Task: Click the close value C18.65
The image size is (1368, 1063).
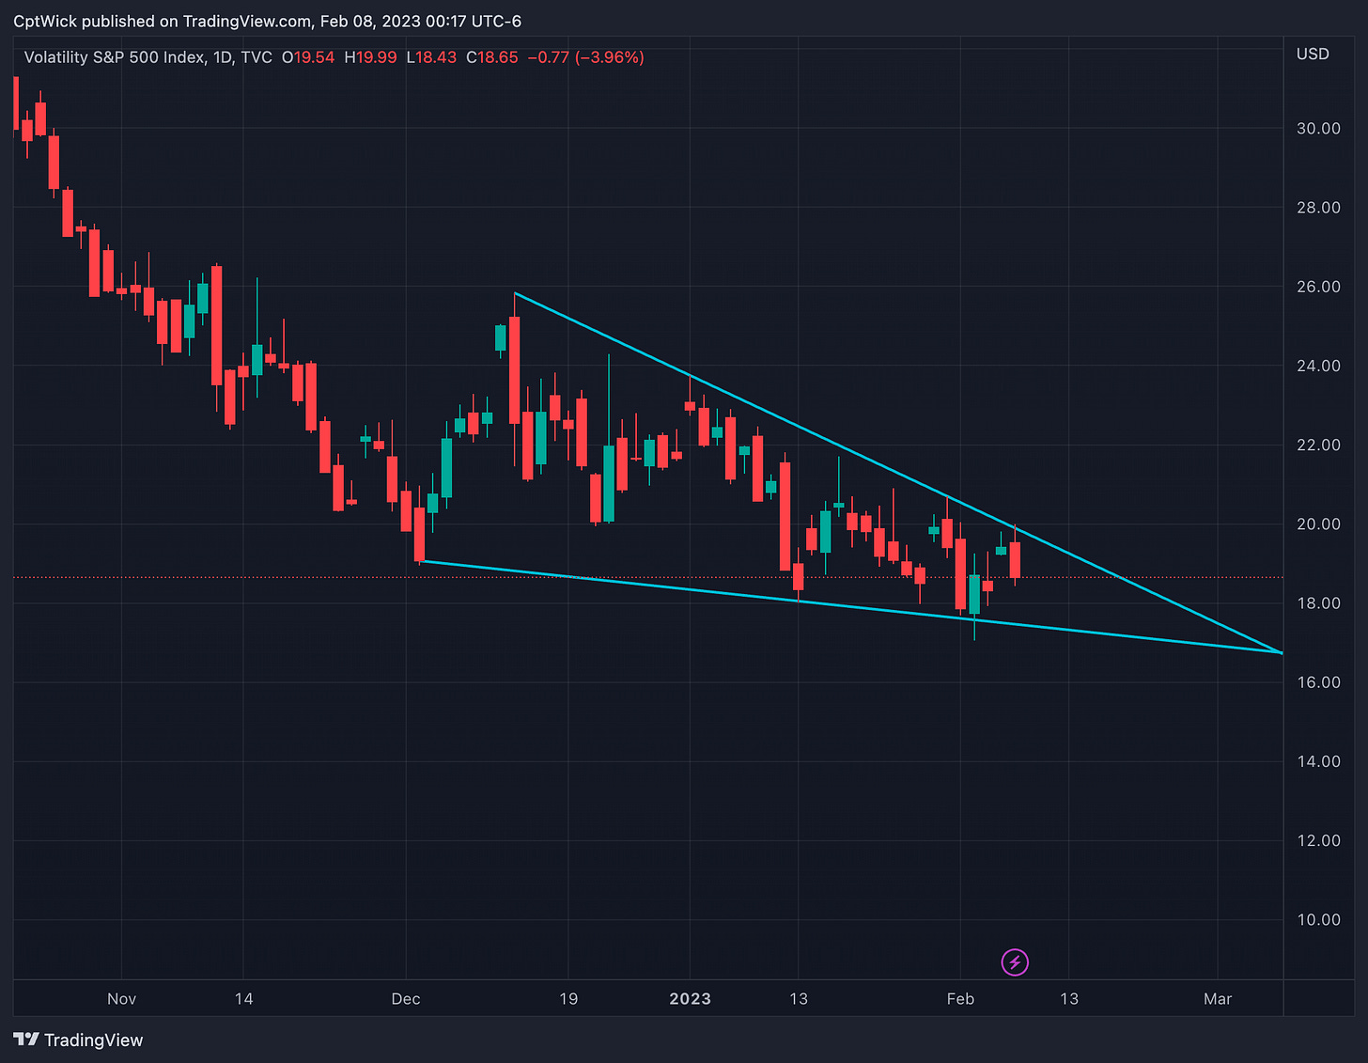Action: coord(492,57)
